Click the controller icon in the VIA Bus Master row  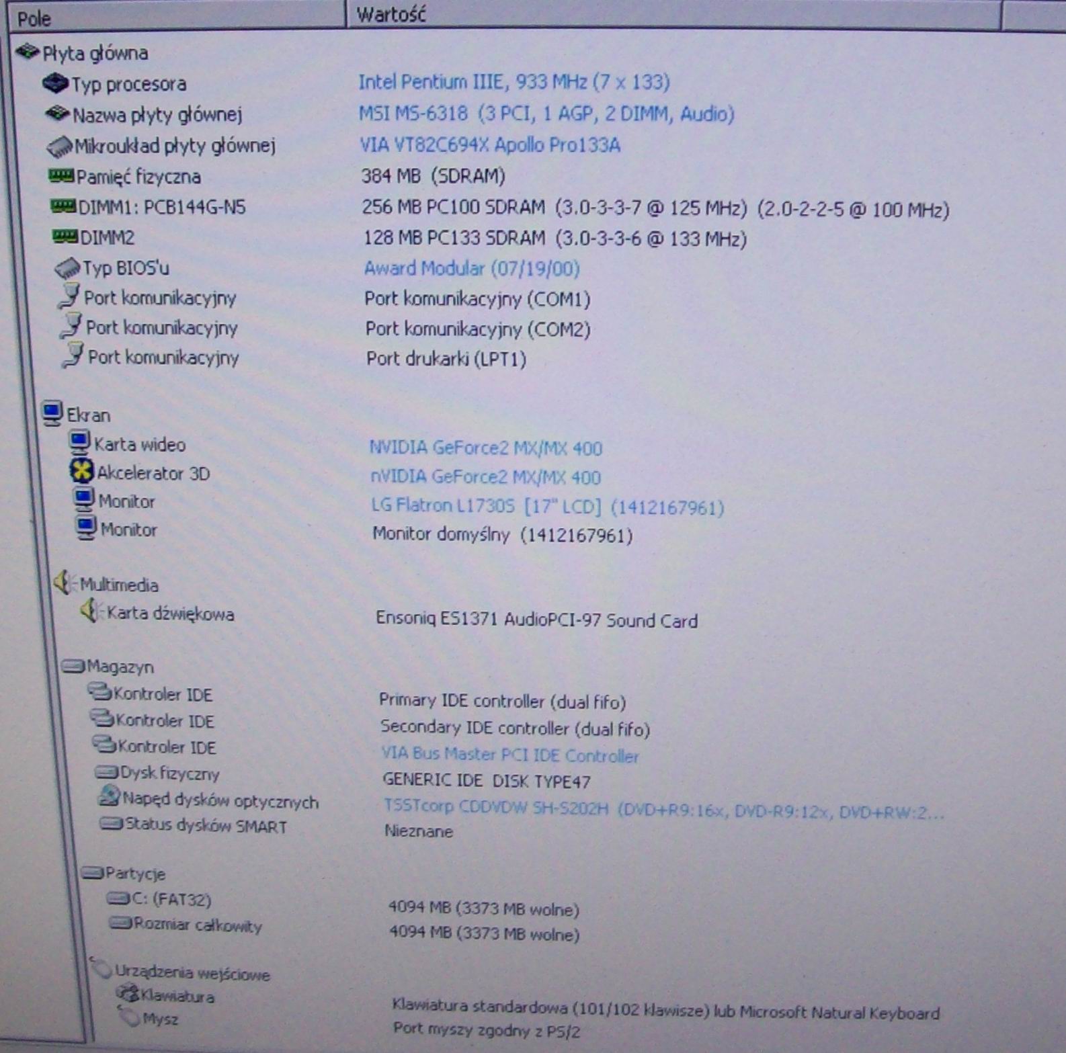click(104, 745)
